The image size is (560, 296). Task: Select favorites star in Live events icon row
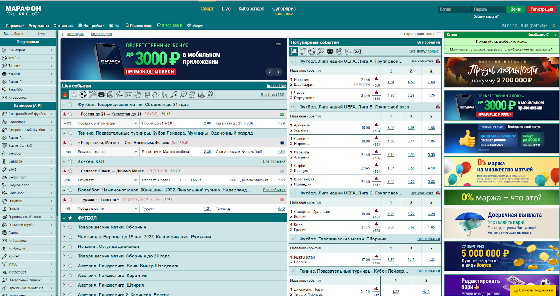pyautogui.click(x=74, y=95)
